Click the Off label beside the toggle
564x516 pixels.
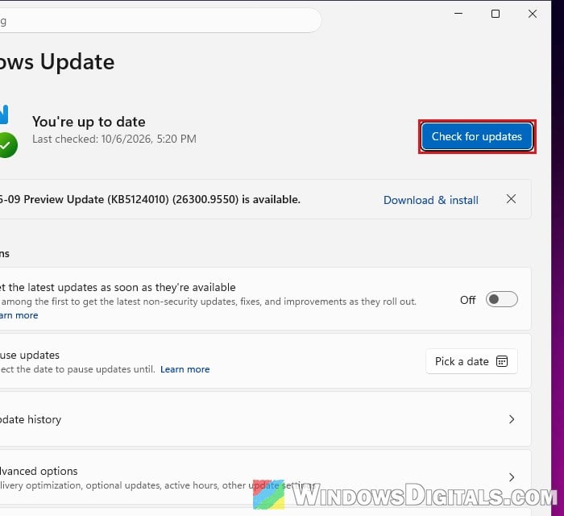click(467, 300)
